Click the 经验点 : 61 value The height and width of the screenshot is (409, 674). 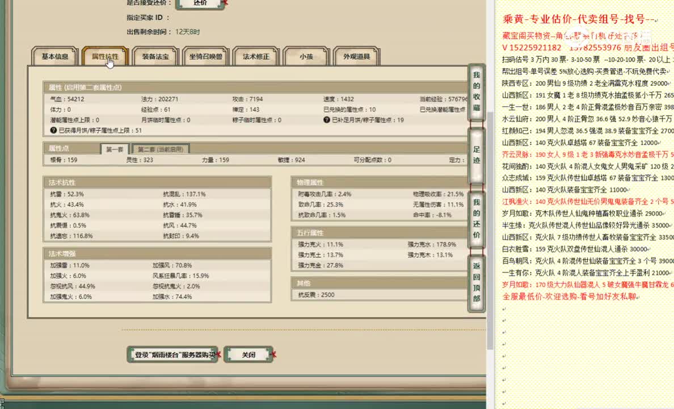click(155, 110)
